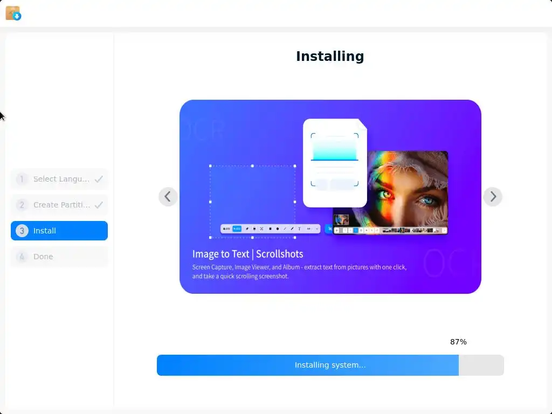552x414 pixels.
Task: Advance to next slide with right chevron
Action: click(493, 196)
